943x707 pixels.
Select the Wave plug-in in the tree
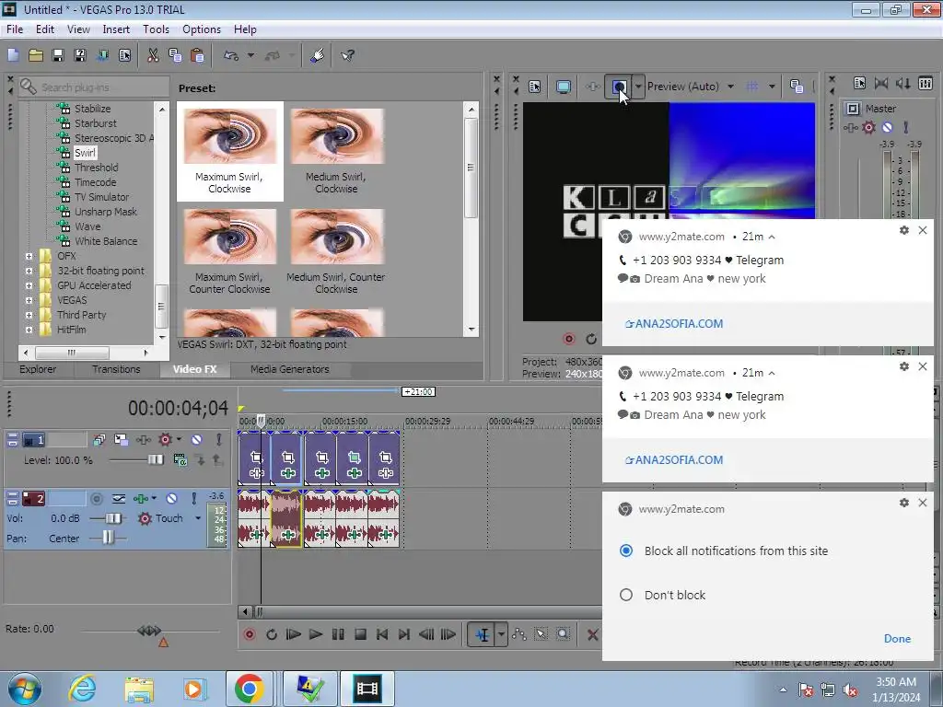[87, 226]
